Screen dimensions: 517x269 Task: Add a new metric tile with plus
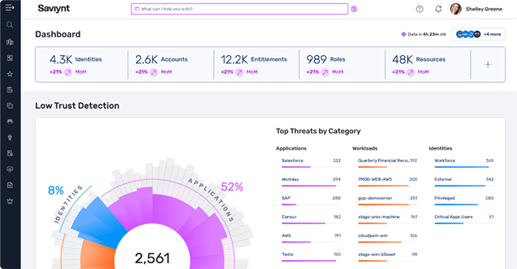488,65
